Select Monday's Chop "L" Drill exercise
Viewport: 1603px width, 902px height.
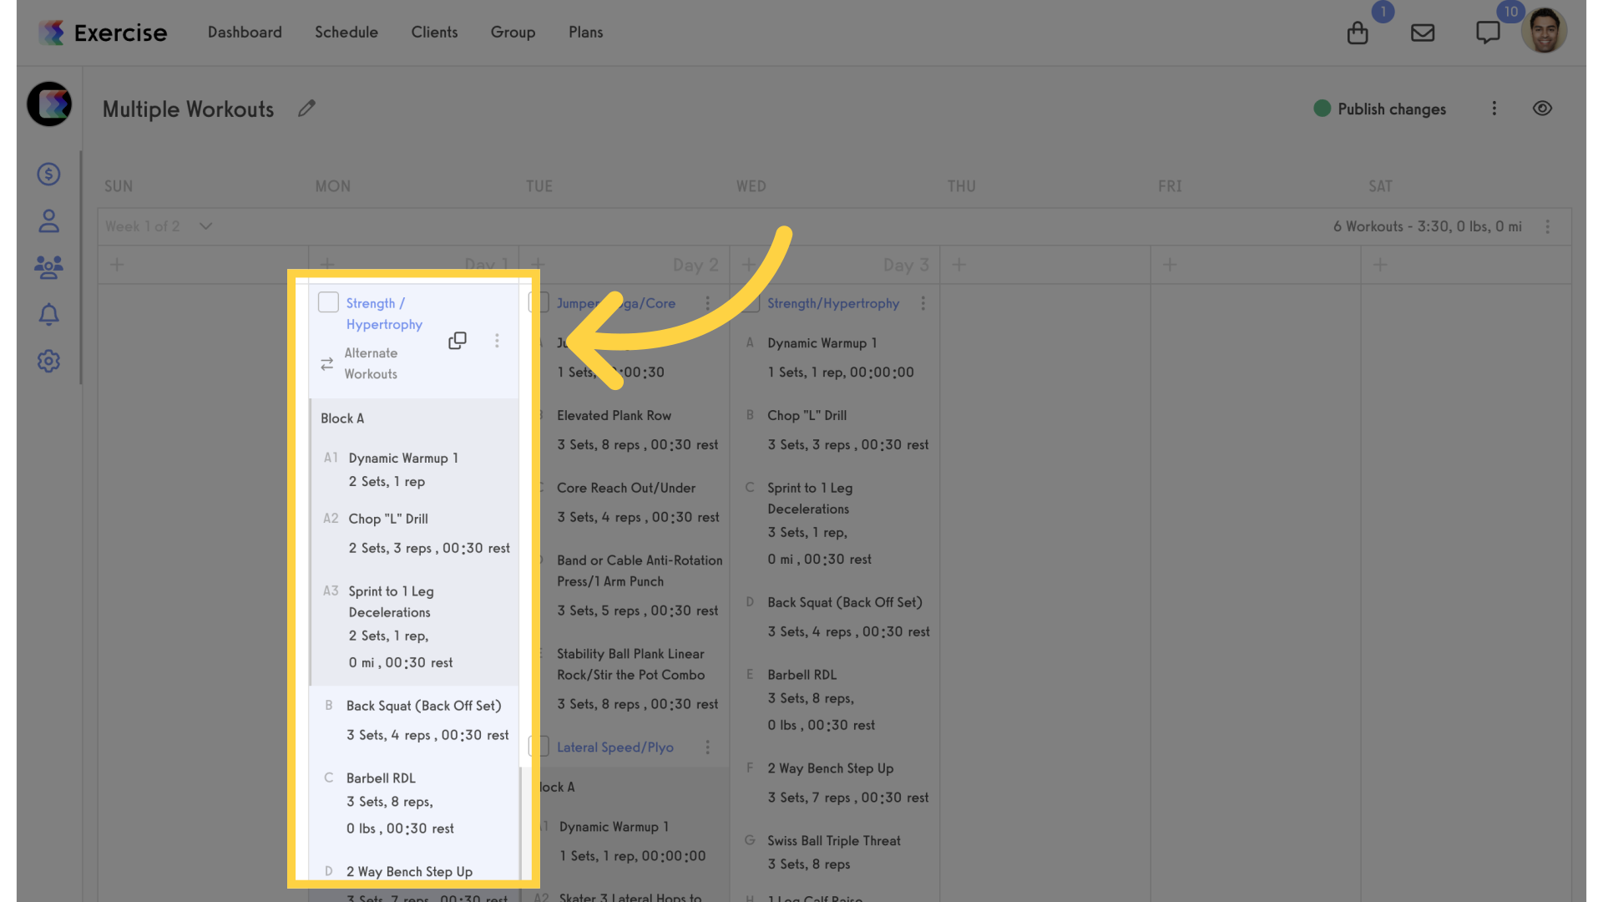coord(388,519)
